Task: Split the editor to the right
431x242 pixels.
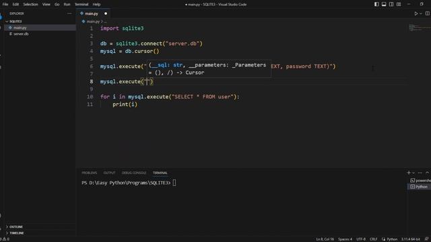Action: tap(428, 13)
